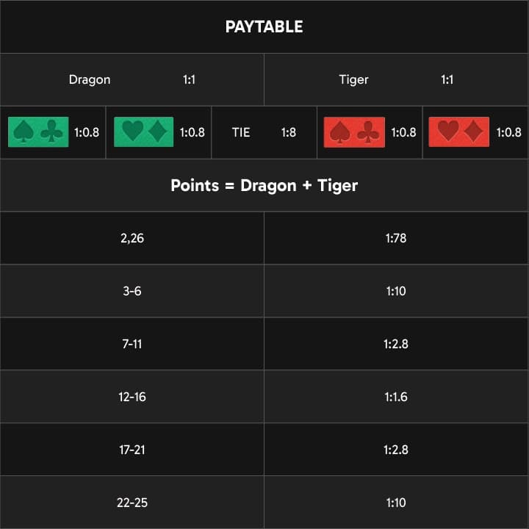Select the 17-21 points row

click(264, 450)
